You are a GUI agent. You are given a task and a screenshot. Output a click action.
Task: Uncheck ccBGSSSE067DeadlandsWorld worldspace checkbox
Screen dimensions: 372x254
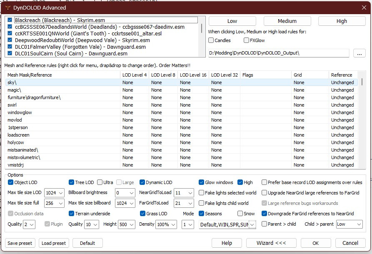[x=10, y=27]
